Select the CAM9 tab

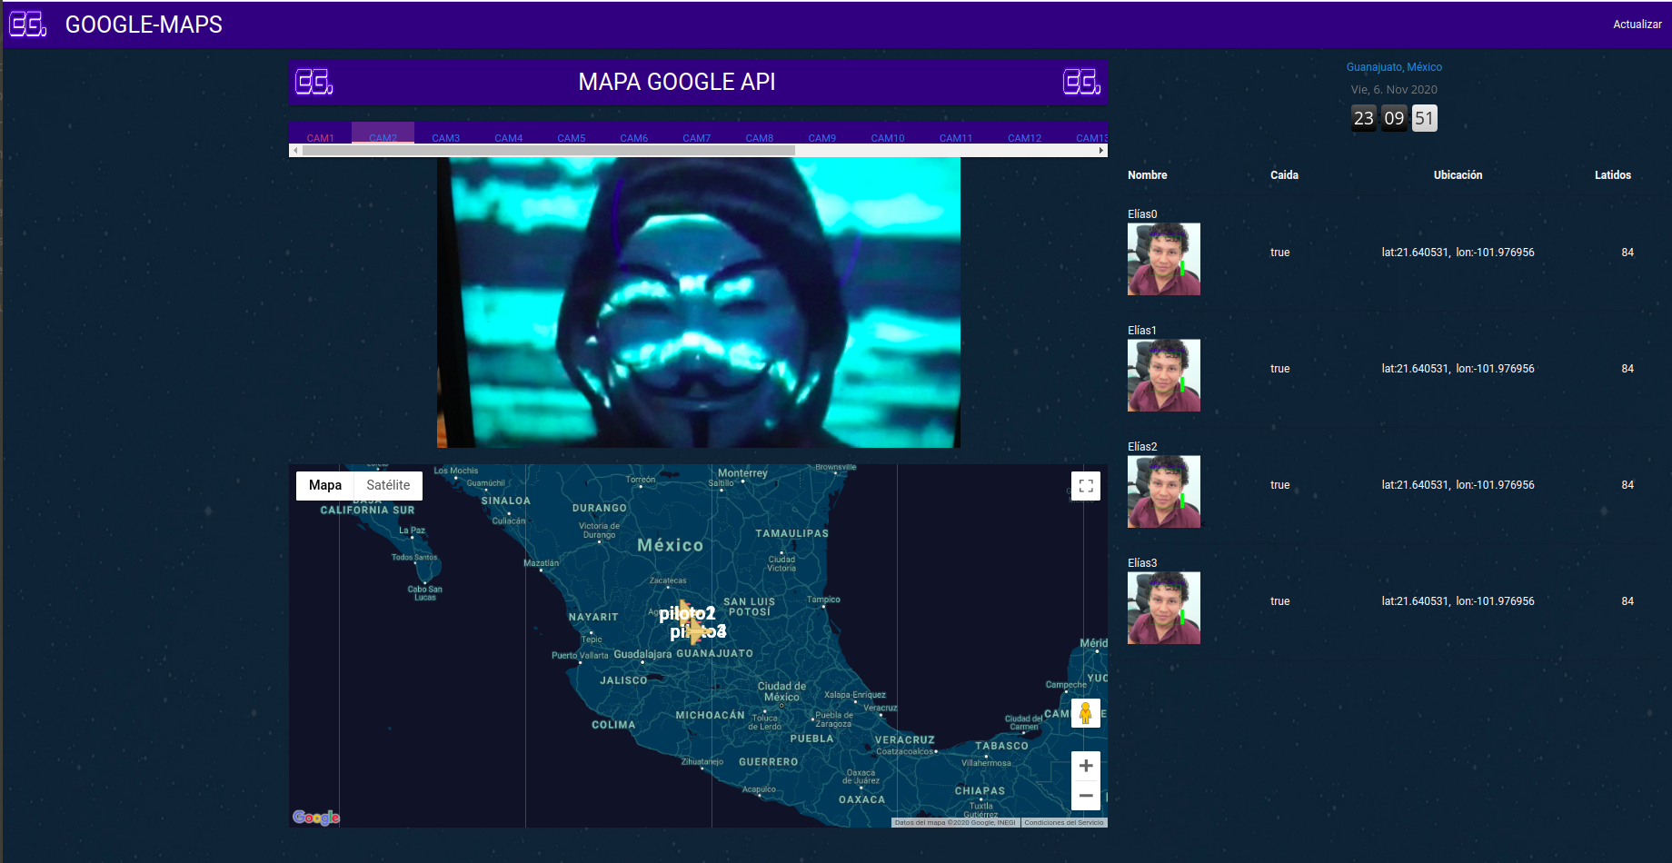coord(821,134)
